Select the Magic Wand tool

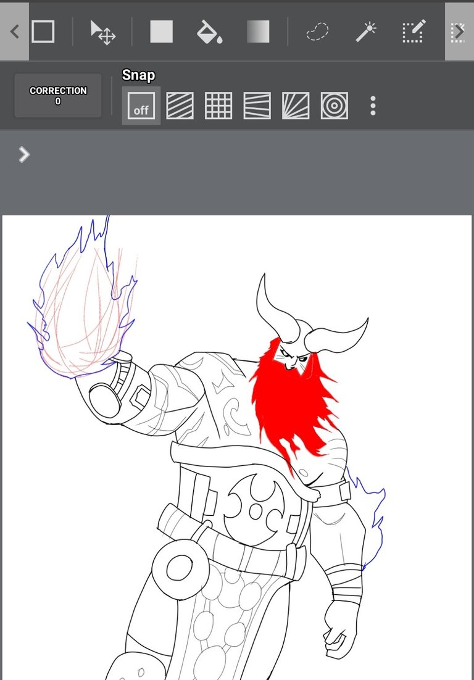(x=365, y=32)
